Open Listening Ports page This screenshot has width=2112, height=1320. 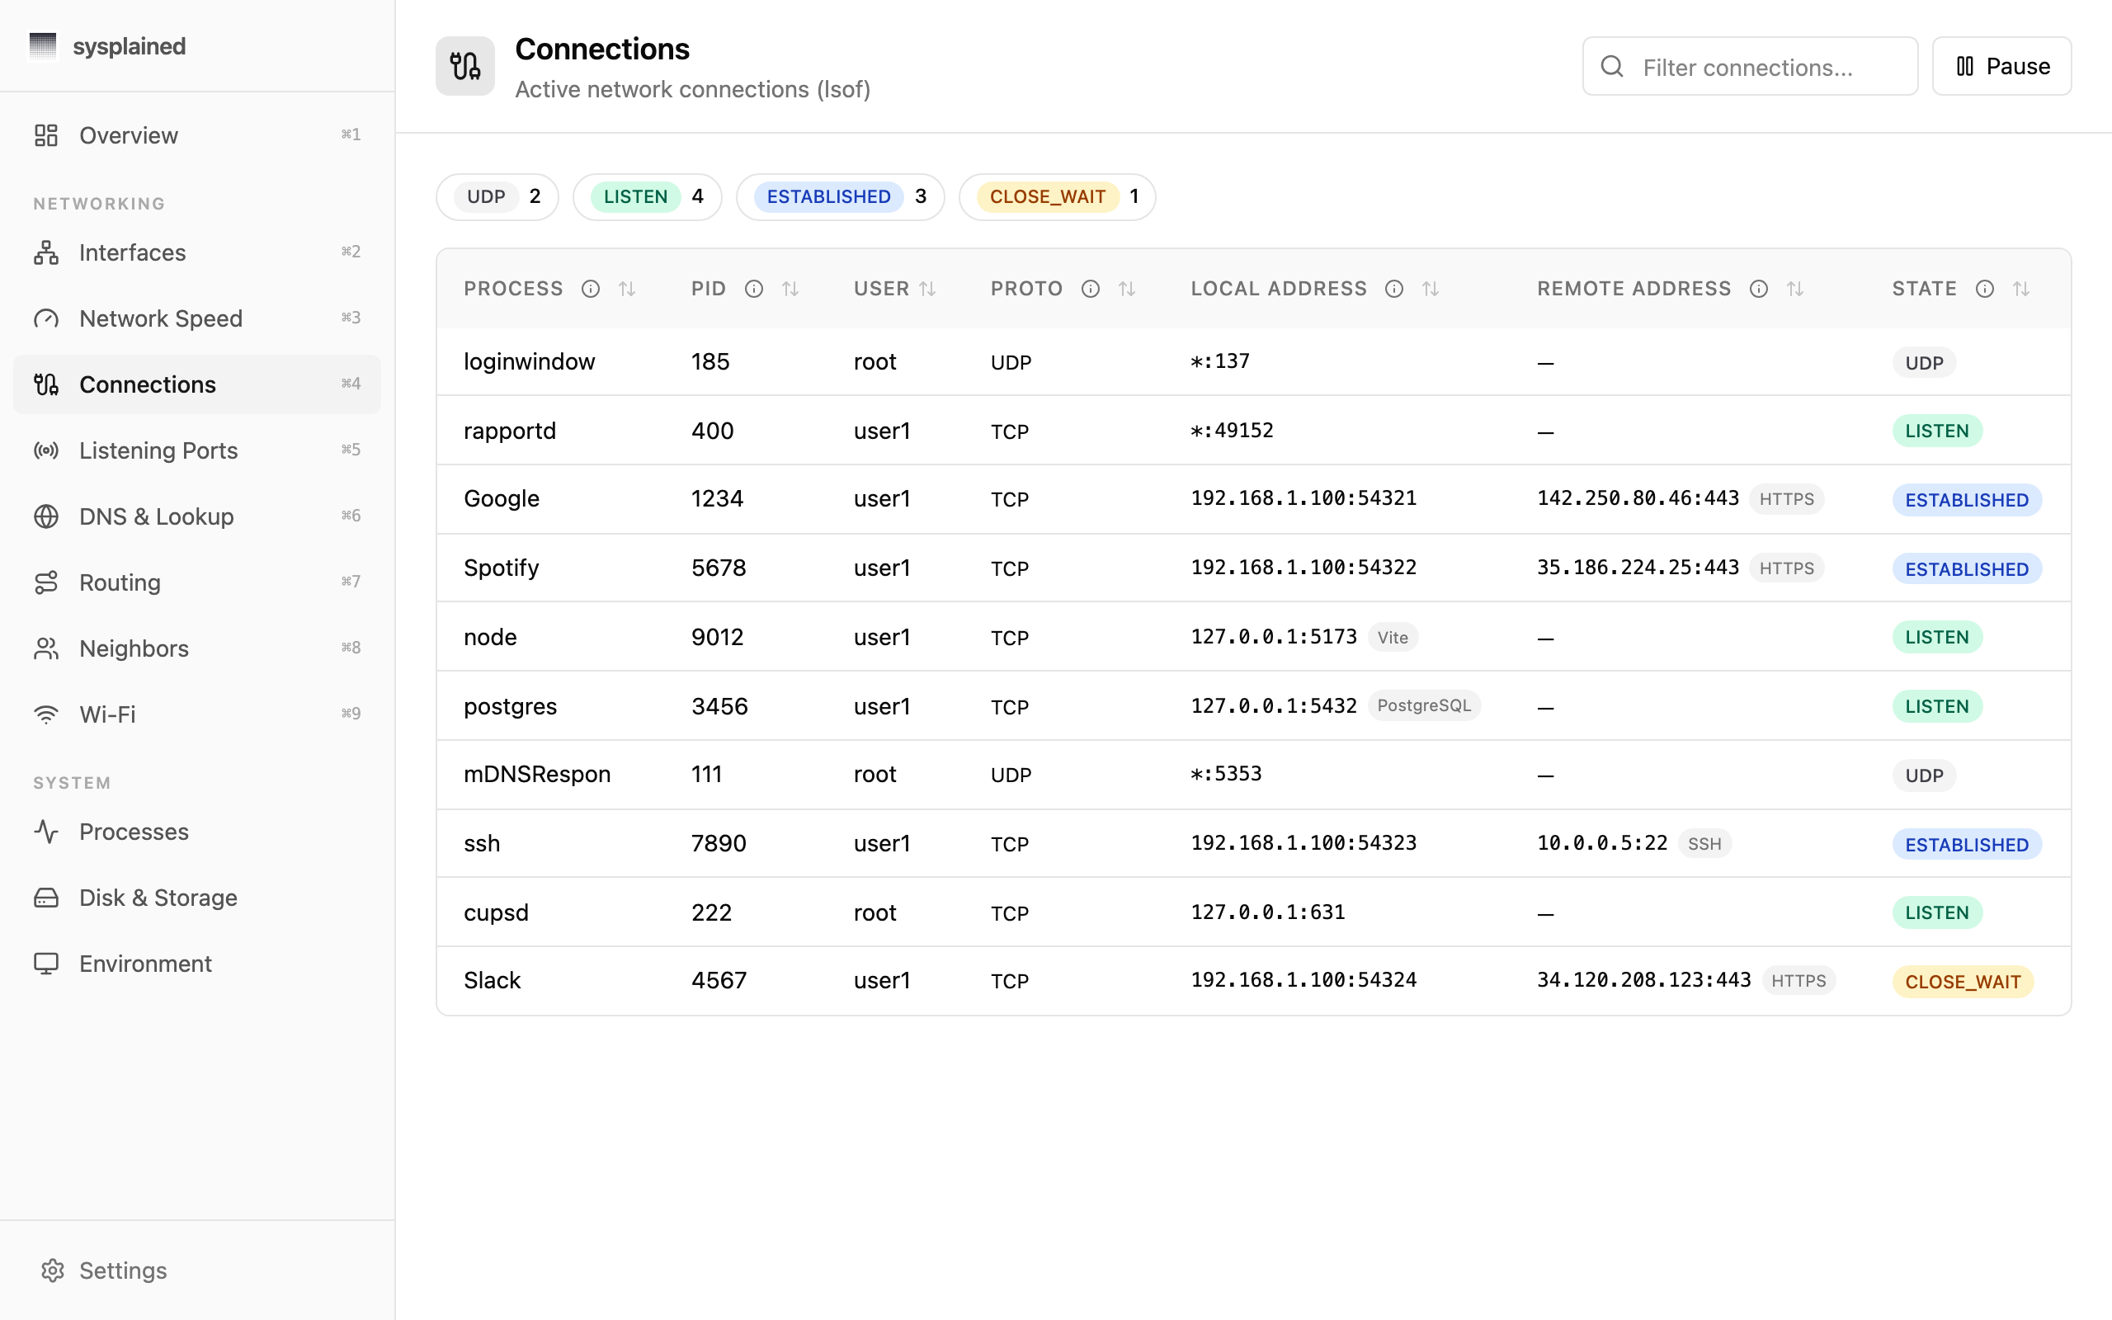pyautogui.click(x=197, y=450)
